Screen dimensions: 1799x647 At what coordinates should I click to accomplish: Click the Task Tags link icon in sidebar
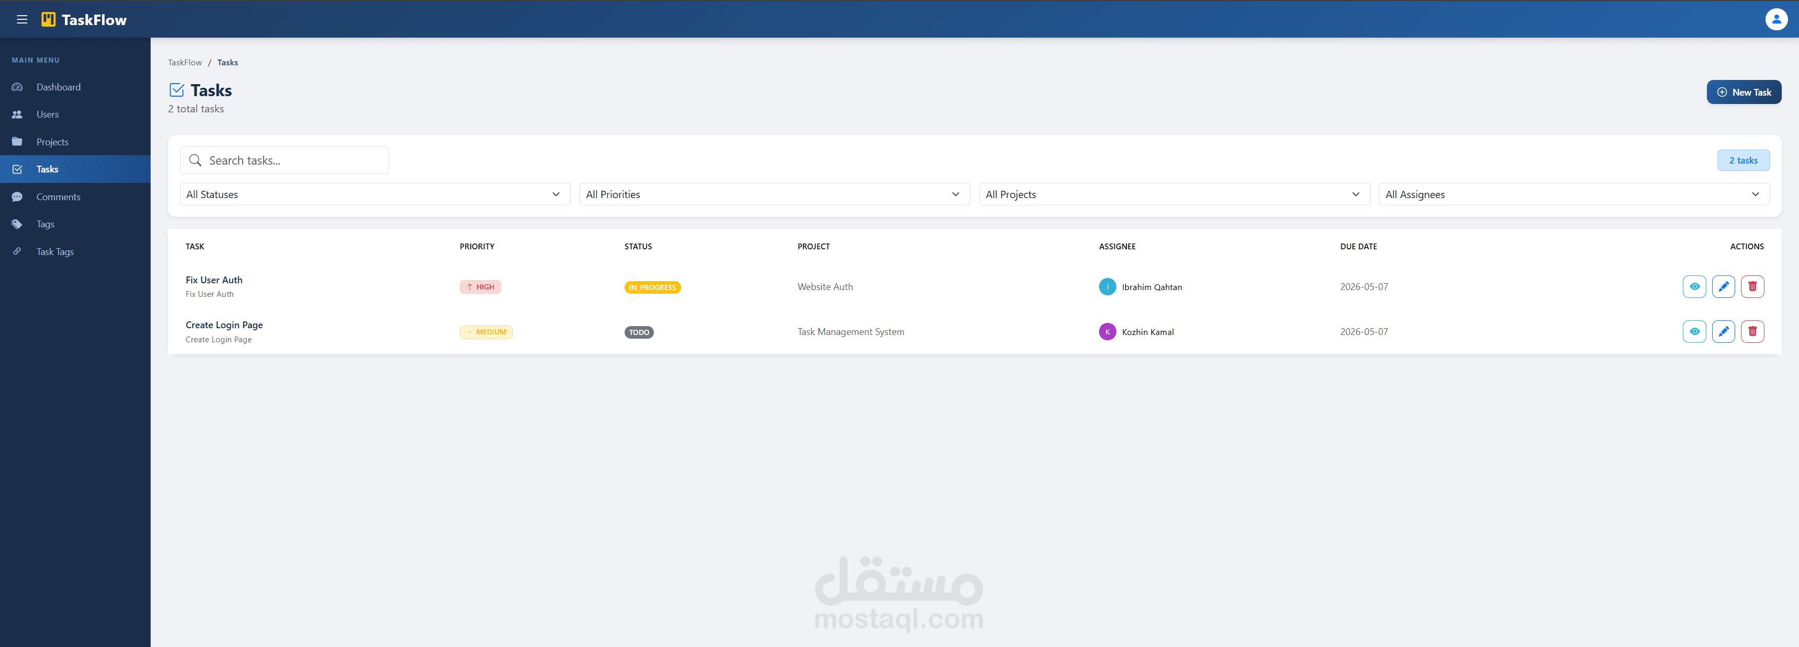click(x=17, y=251)
